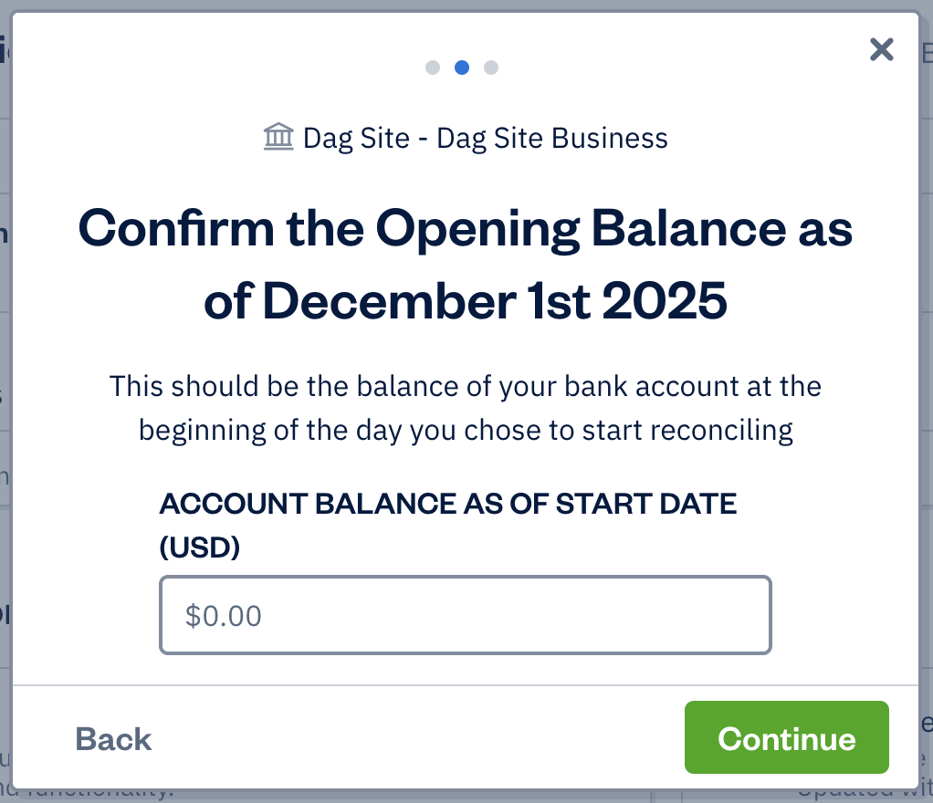Click inside the $0.00 balance field
Viewport: 933px width, 803px height.
tap(466, 615)
